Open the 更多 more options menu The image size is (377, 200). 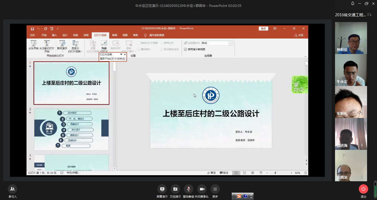pos(215,189)
